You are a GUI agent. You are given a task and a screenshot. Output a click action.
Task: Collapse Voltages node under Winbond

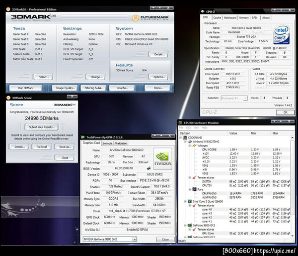[x=190, y=145]
